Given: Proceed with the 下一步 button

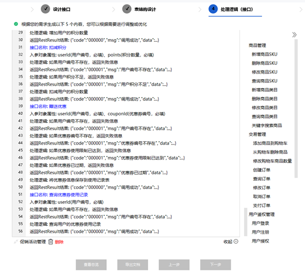Looking at the screenshot, I should click(215, 265).
